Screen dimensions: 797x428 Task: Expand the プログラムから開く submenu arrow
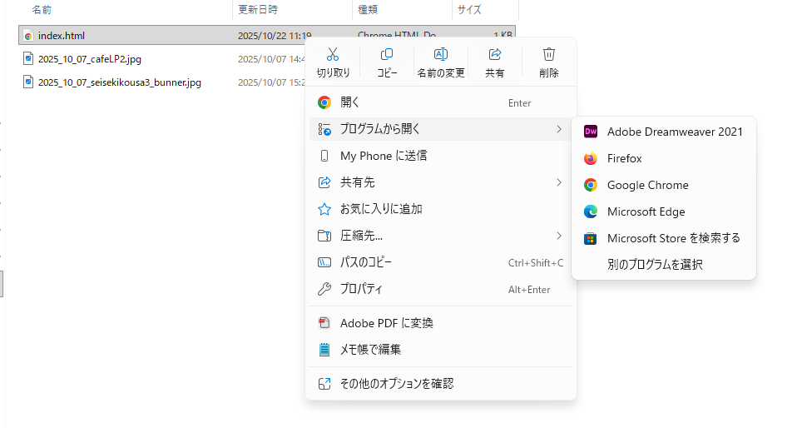[559, 129]
